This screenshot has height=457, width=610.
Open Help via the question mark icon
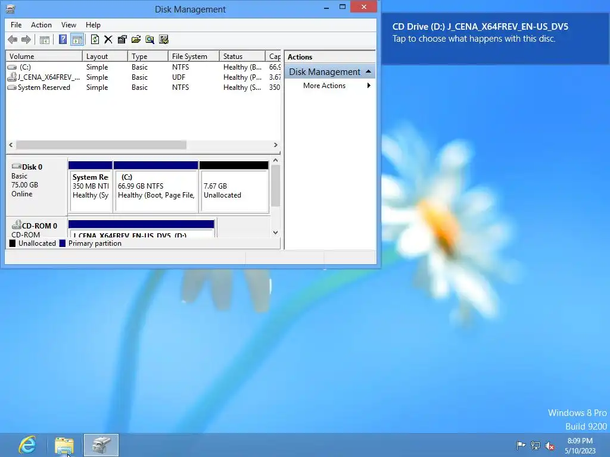(63, 39)
